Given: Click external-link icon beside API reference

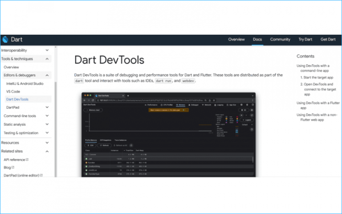Looking at the screenshot, I should (x=27, y=160).
